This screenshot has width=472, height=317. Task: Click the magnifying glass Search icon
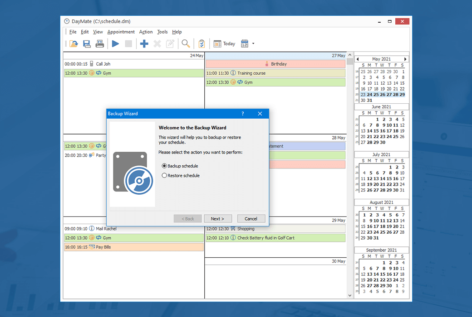[x=186, y=44]
